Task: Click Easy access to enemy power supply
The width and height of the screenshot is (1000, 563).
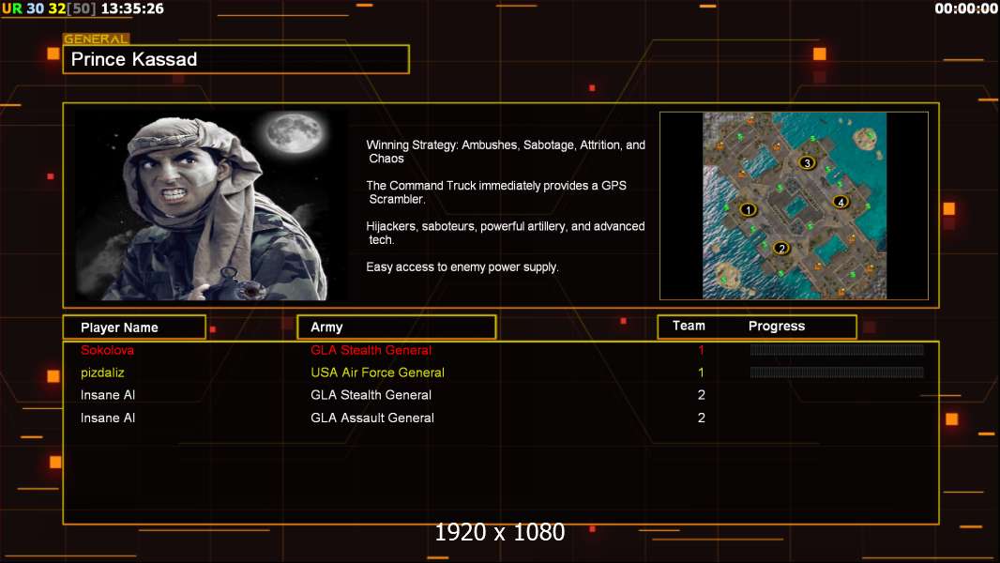Action: [x=462, y=267]
